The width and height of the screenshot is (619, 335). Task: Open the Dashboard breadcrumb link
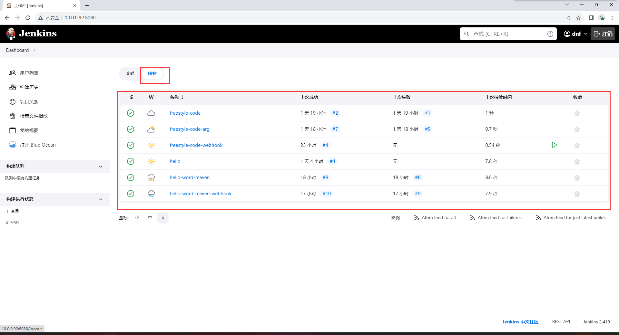tap(17, 50)
